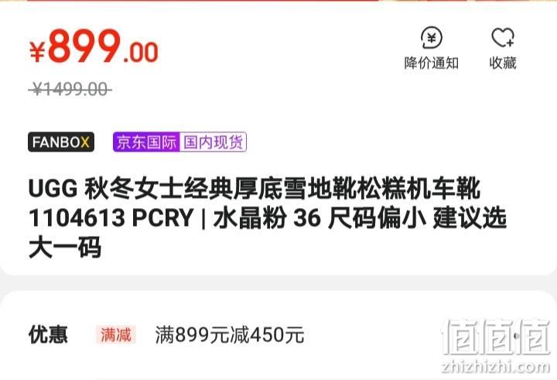Tap the price drop notification icon

pos(431,37)
